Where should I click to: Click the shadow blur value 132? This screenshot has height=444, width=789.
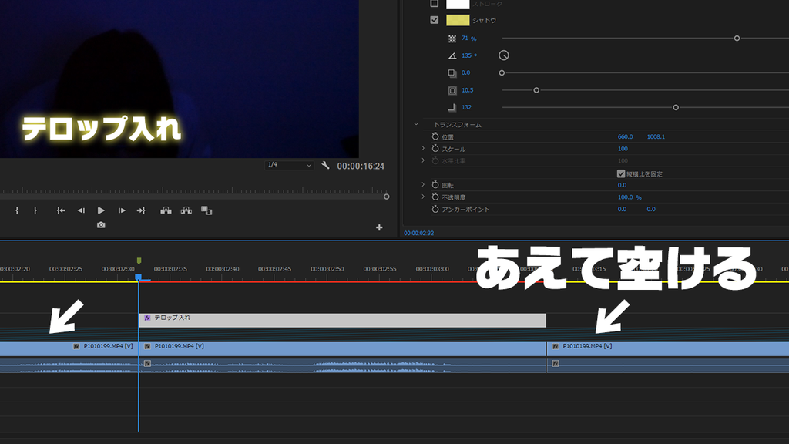(x=466, y=107)
